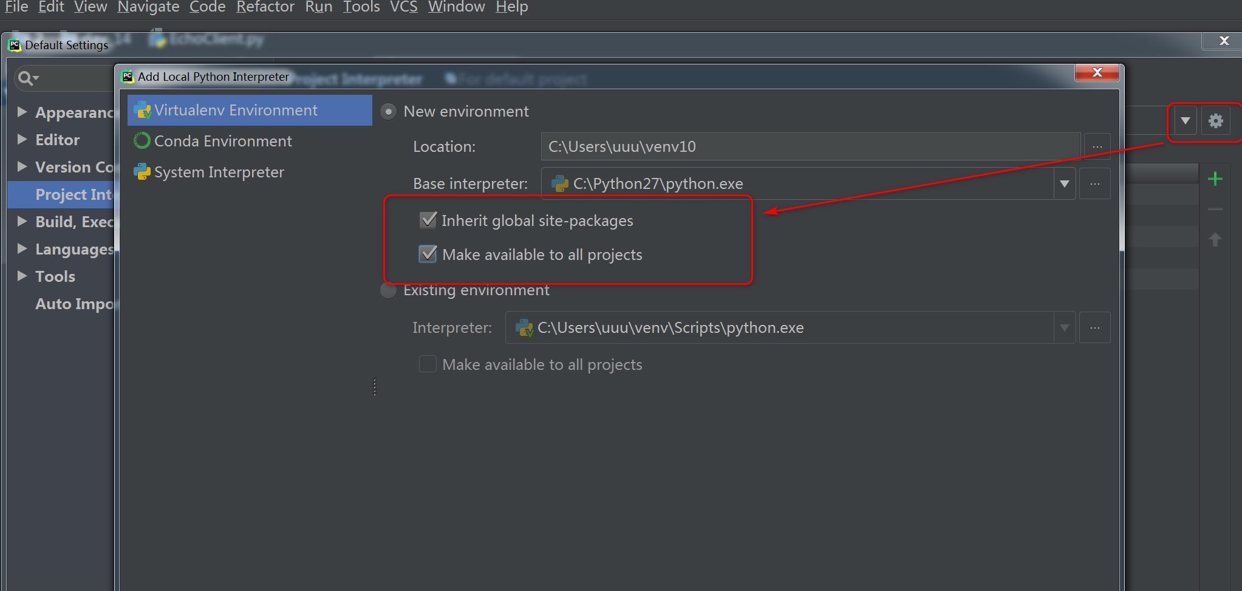Open the existing Interpreter dropdown arrow

[x=1065, y=327]
